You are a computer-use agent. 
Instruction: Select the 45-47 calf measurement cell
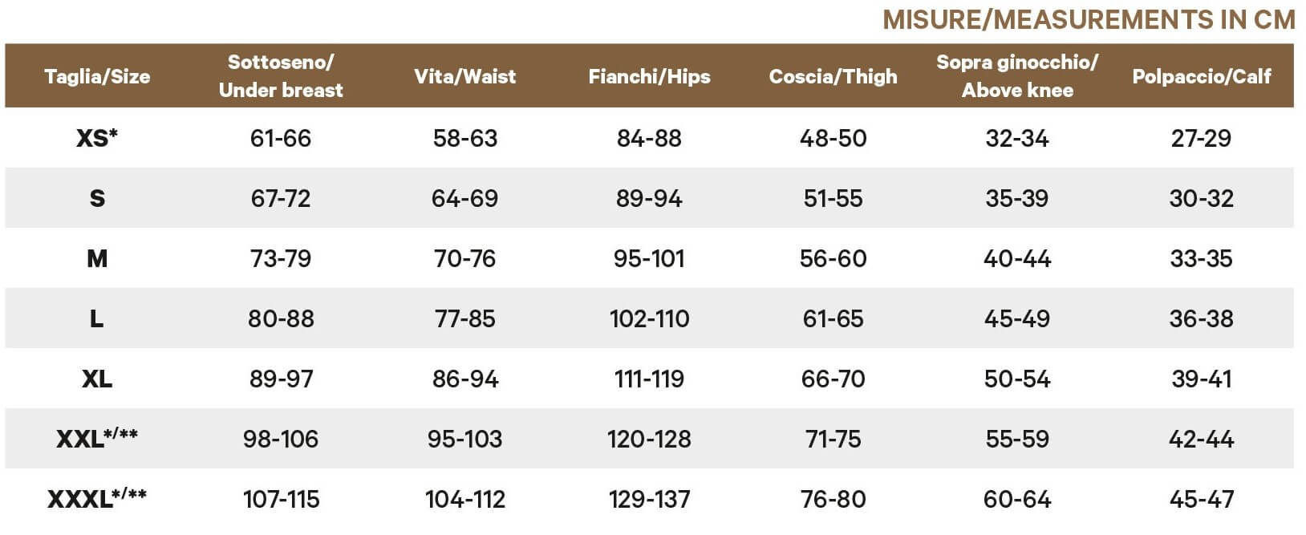pos(1202,499)
